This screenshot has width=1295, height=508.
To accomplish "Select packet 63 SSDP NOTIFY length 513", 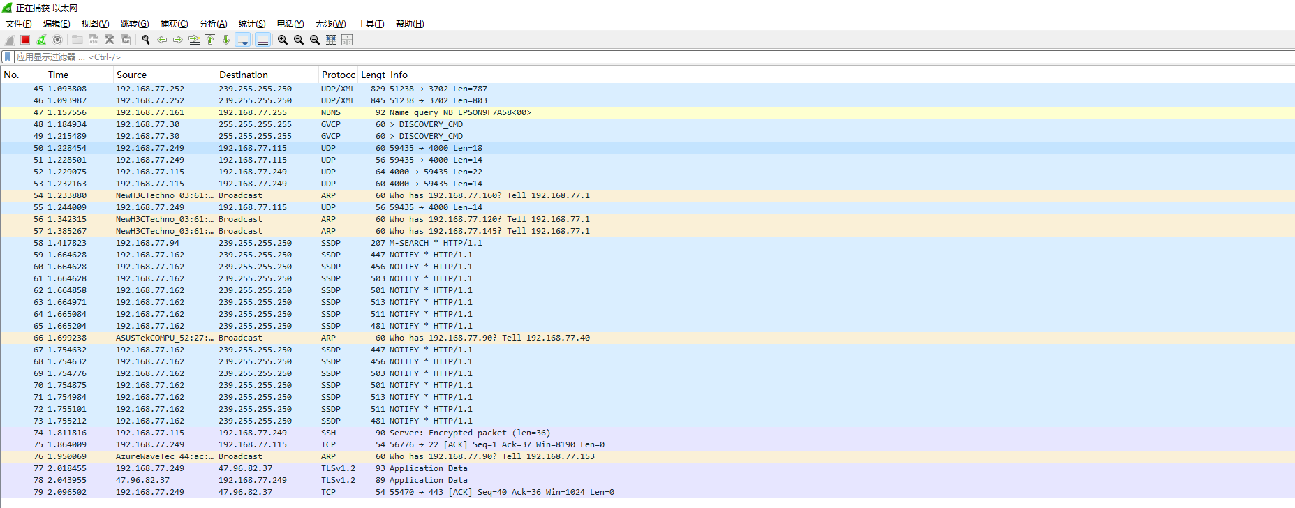I will pyautogui.click(x=647, y=302).
